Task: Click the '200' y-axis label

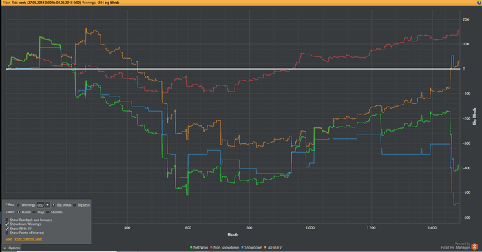Action: click(466, 19)
